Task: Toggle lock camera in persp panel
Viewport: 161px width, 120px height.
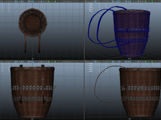Action: point(88,1)
